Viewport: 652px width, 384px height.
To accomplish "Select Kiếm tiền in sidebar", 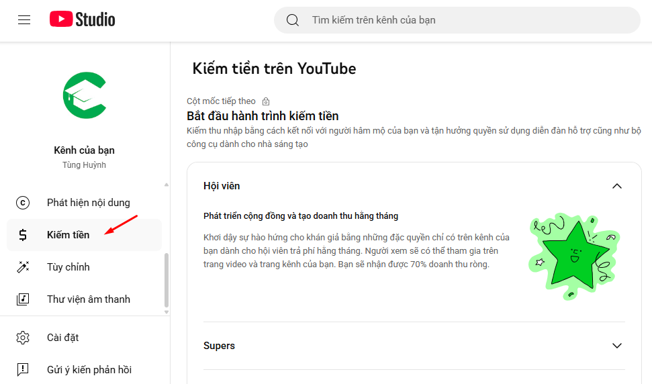I will pyautogui.click(x=84, y=235).
